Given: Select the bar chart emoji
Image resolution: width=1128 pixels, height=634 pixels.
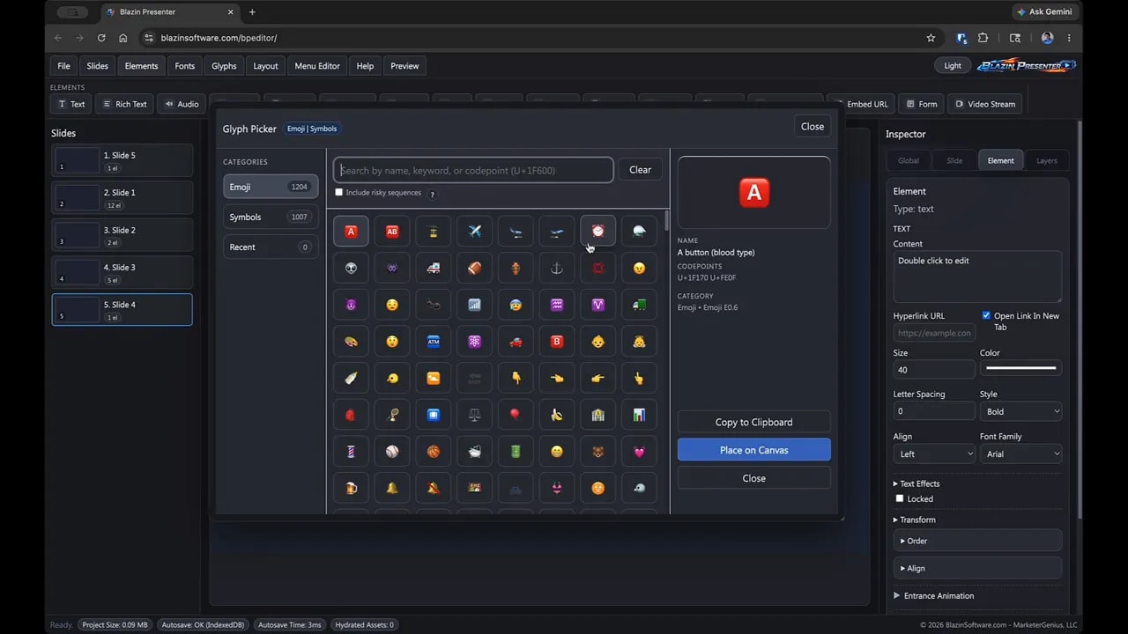Looking at the screenshot, I should point(639,415).
